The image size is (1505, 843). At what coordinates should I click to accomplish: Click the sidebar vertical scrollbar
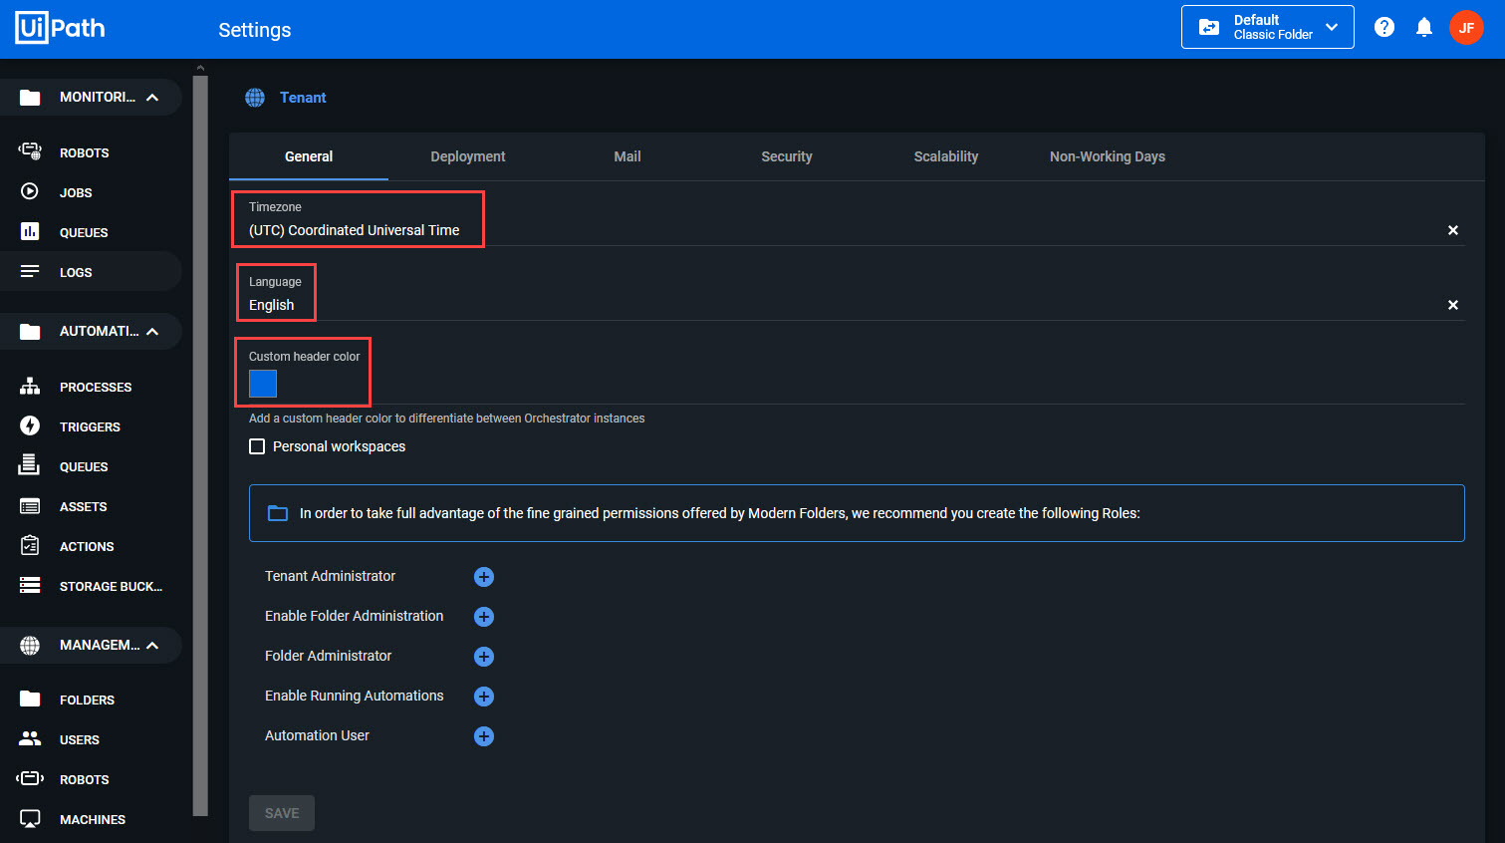(200, 443)
